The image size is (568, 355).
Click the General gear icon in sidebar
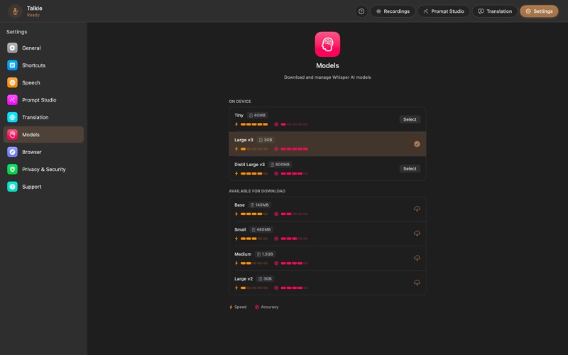pos(12,48)
